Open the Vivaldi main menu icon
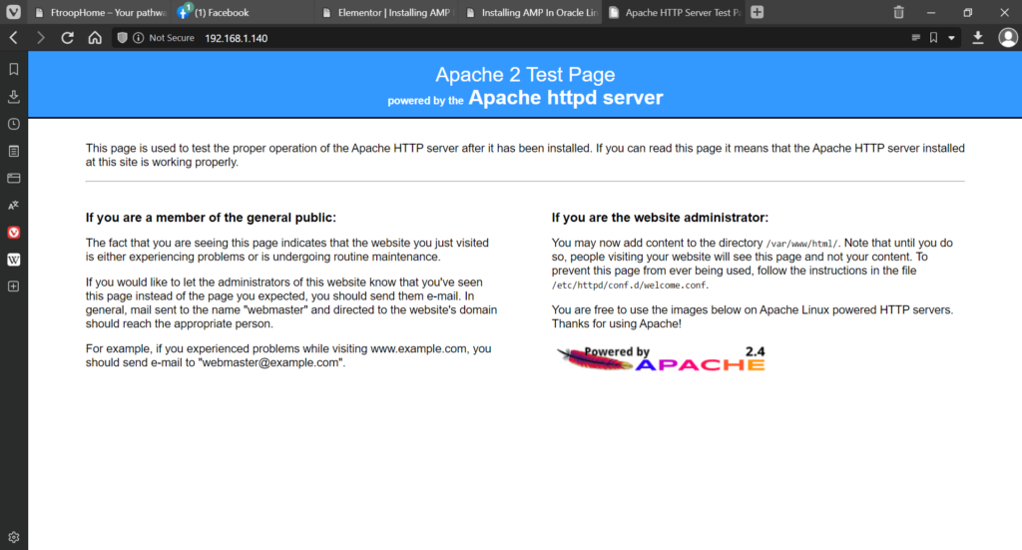The width and height of the screenshot is (1022, 550). tap(14, 12)
